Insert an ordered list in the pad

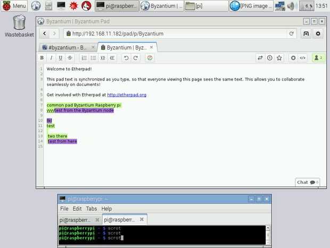click(x=84, y=58)
